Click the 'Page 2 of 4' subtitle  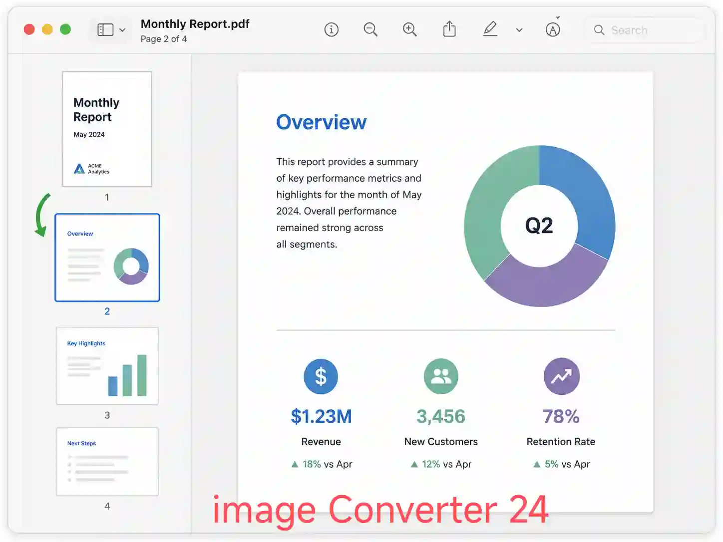164,39
